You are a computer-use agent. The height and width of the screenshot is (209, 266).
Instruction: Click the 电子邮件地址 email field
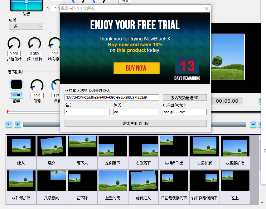[x=185, y=112]
